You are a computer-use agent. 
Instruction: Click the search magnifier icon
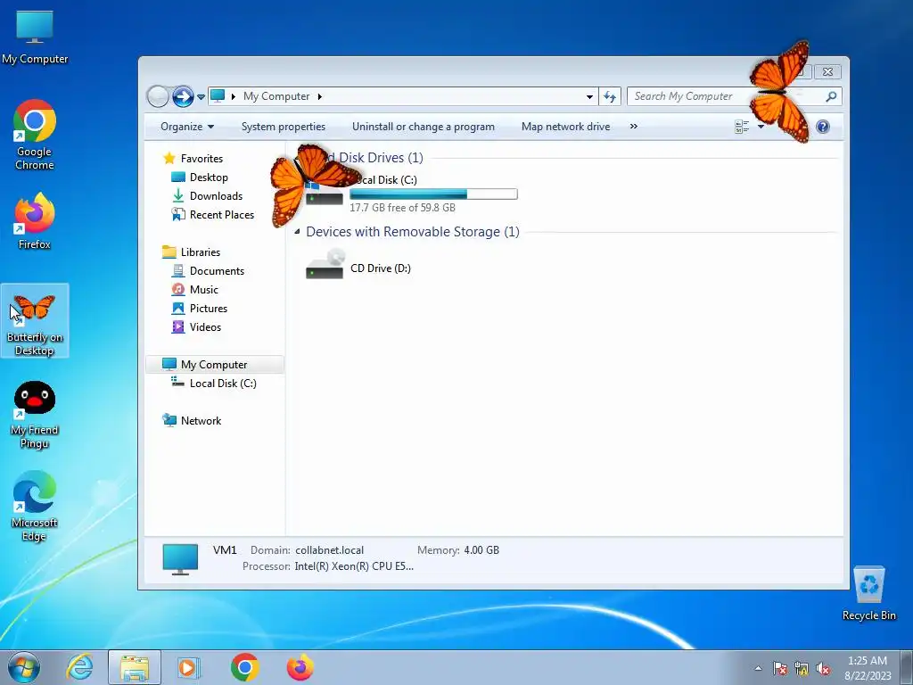(x=831, y=96)
